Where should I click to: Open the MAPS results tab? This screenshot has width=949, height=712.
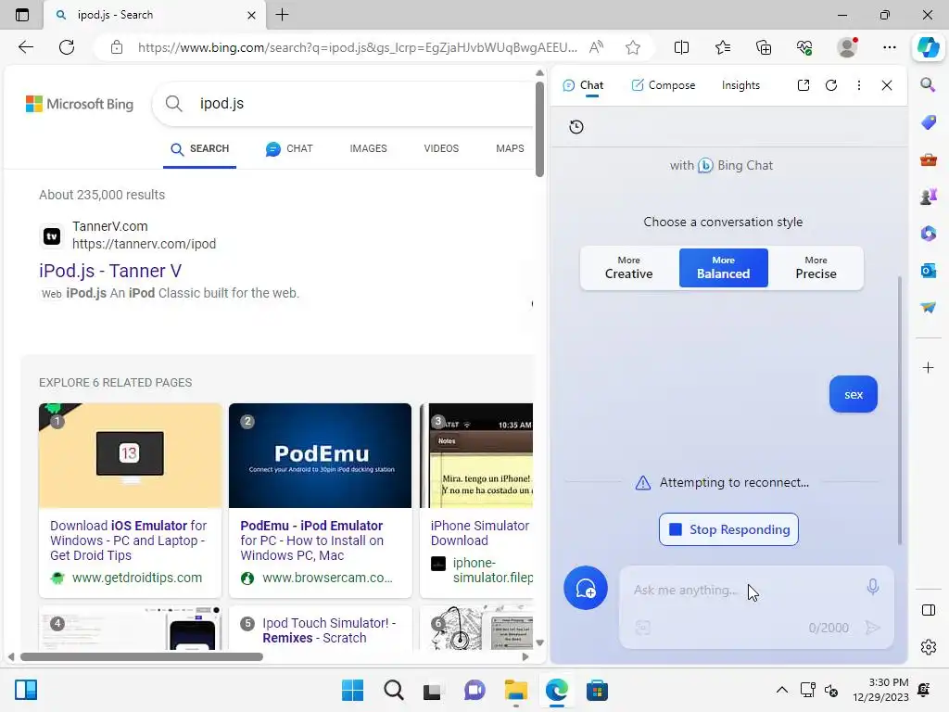tap(510, 148)
